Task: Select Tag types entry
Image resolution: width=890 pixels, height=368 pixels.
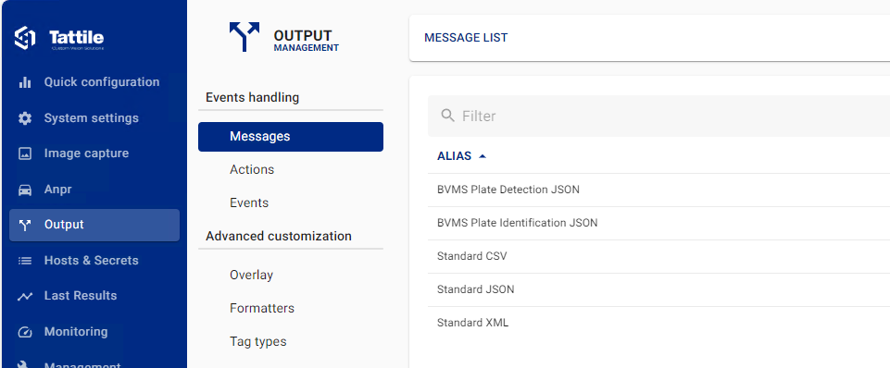Action: coord(258,342)
